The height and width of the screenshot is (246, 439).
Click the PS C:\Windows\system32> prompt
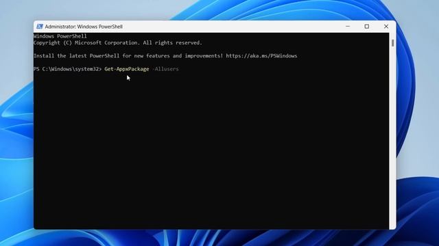(67, 69)
